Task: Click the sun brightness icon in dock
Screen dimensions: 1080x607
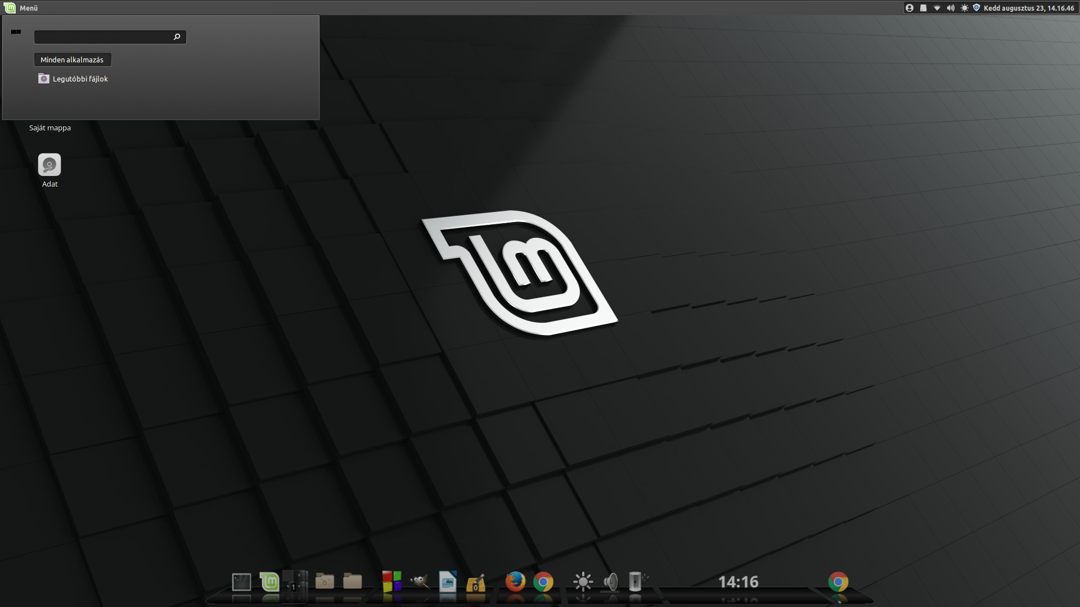Action: 583,582
